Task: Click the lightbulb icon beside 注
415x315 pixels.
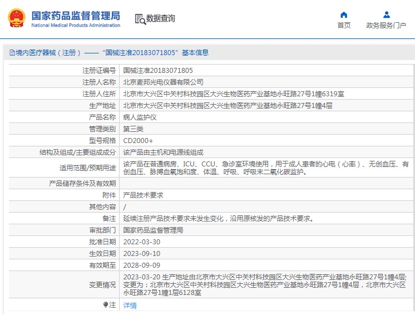Action: coord(106,305)
